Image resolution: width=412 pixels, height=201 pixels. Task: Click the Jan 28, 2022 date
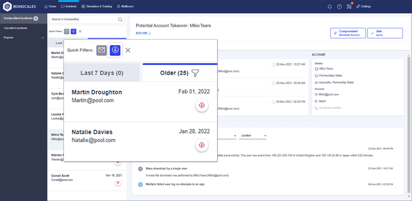(195, 131)
